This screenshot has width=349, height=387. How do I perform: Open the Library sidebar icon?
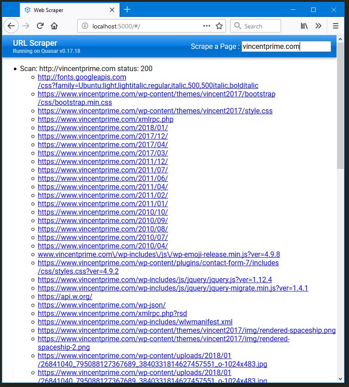coord(304,26)
